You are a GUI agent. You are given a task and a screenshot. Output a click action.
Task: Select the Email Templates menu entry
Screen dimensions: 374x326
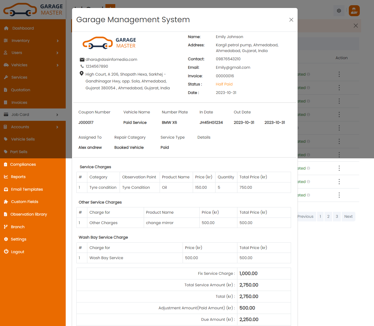pyautogui.click(x=27, y=189)
